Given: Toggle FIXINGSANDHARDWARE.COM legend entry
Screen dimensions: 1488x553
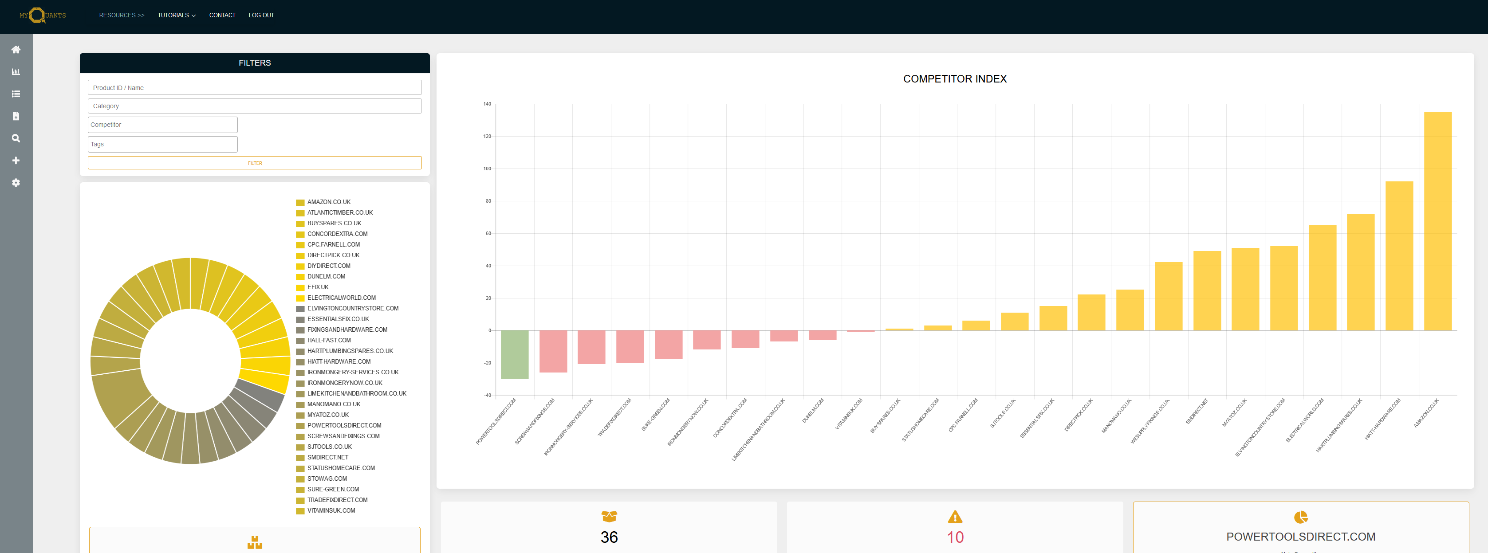Looking at the screenshot, I should coord(342,330).
